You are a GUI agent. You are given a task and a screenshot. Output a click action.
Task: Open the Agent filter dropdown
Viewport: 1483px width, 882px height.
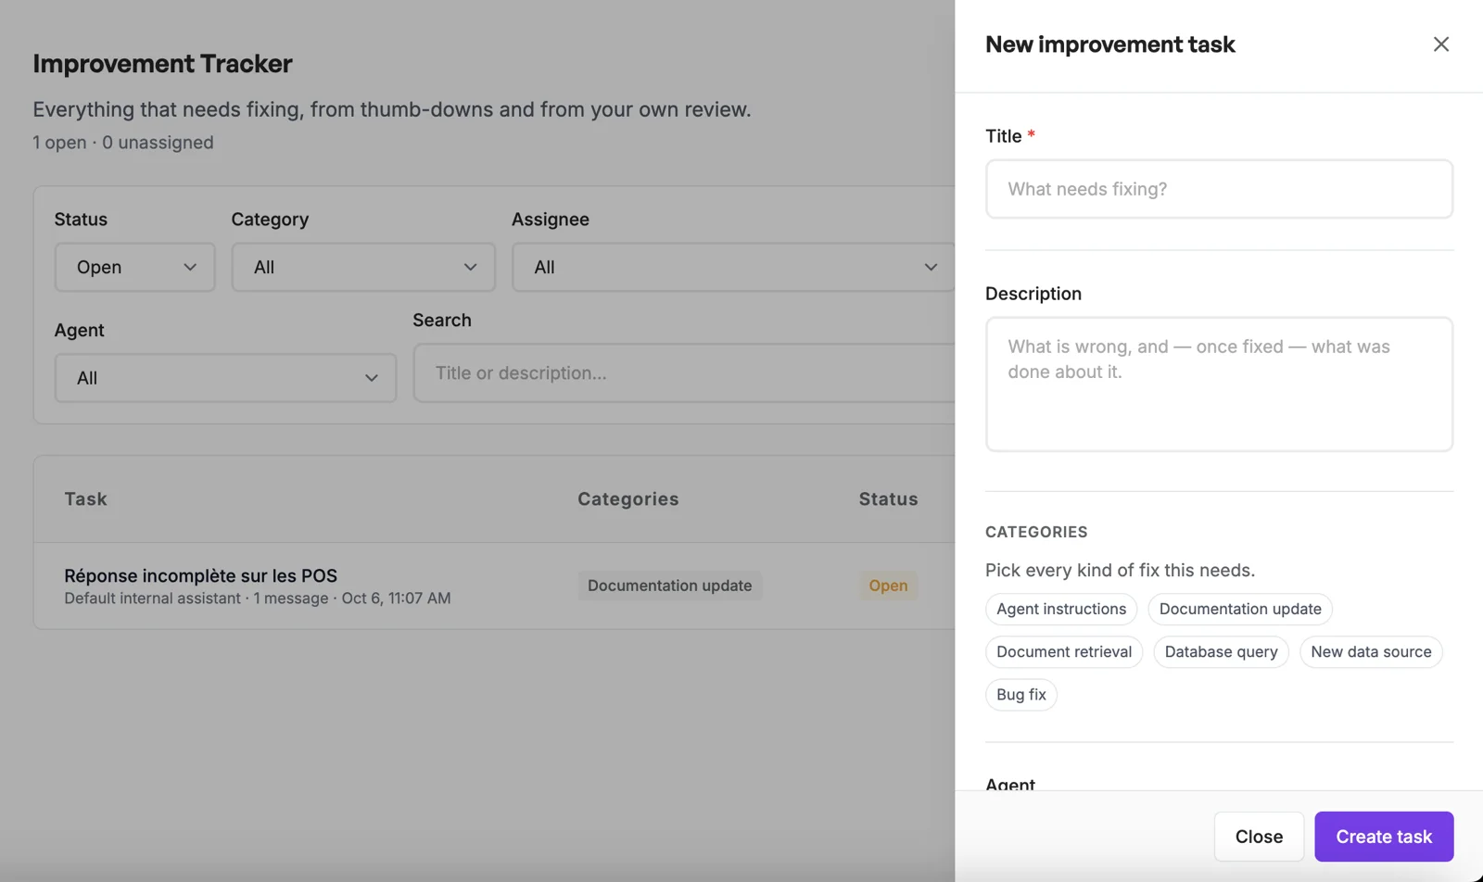click(x=225, y=378)
